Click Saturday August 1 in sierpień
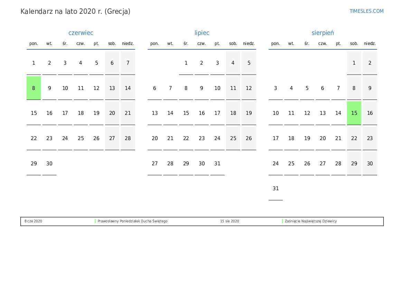 (x=354, y=63)
